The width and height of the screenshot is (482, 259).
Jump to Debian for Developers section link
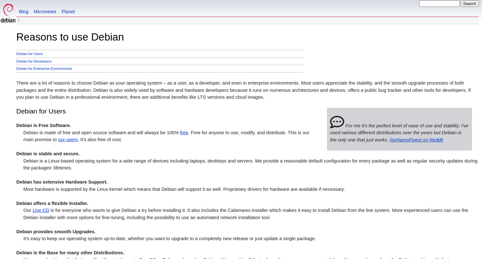(34, 61)
